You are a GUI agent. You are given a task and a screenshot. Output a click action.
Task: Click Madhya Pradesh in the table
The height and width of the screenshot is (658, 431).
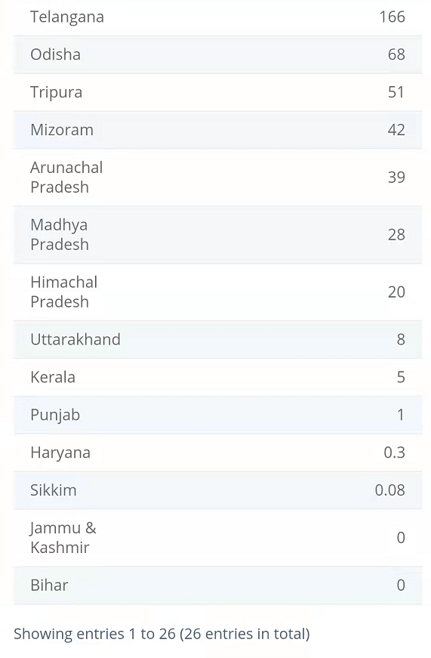tap(59, 235)
